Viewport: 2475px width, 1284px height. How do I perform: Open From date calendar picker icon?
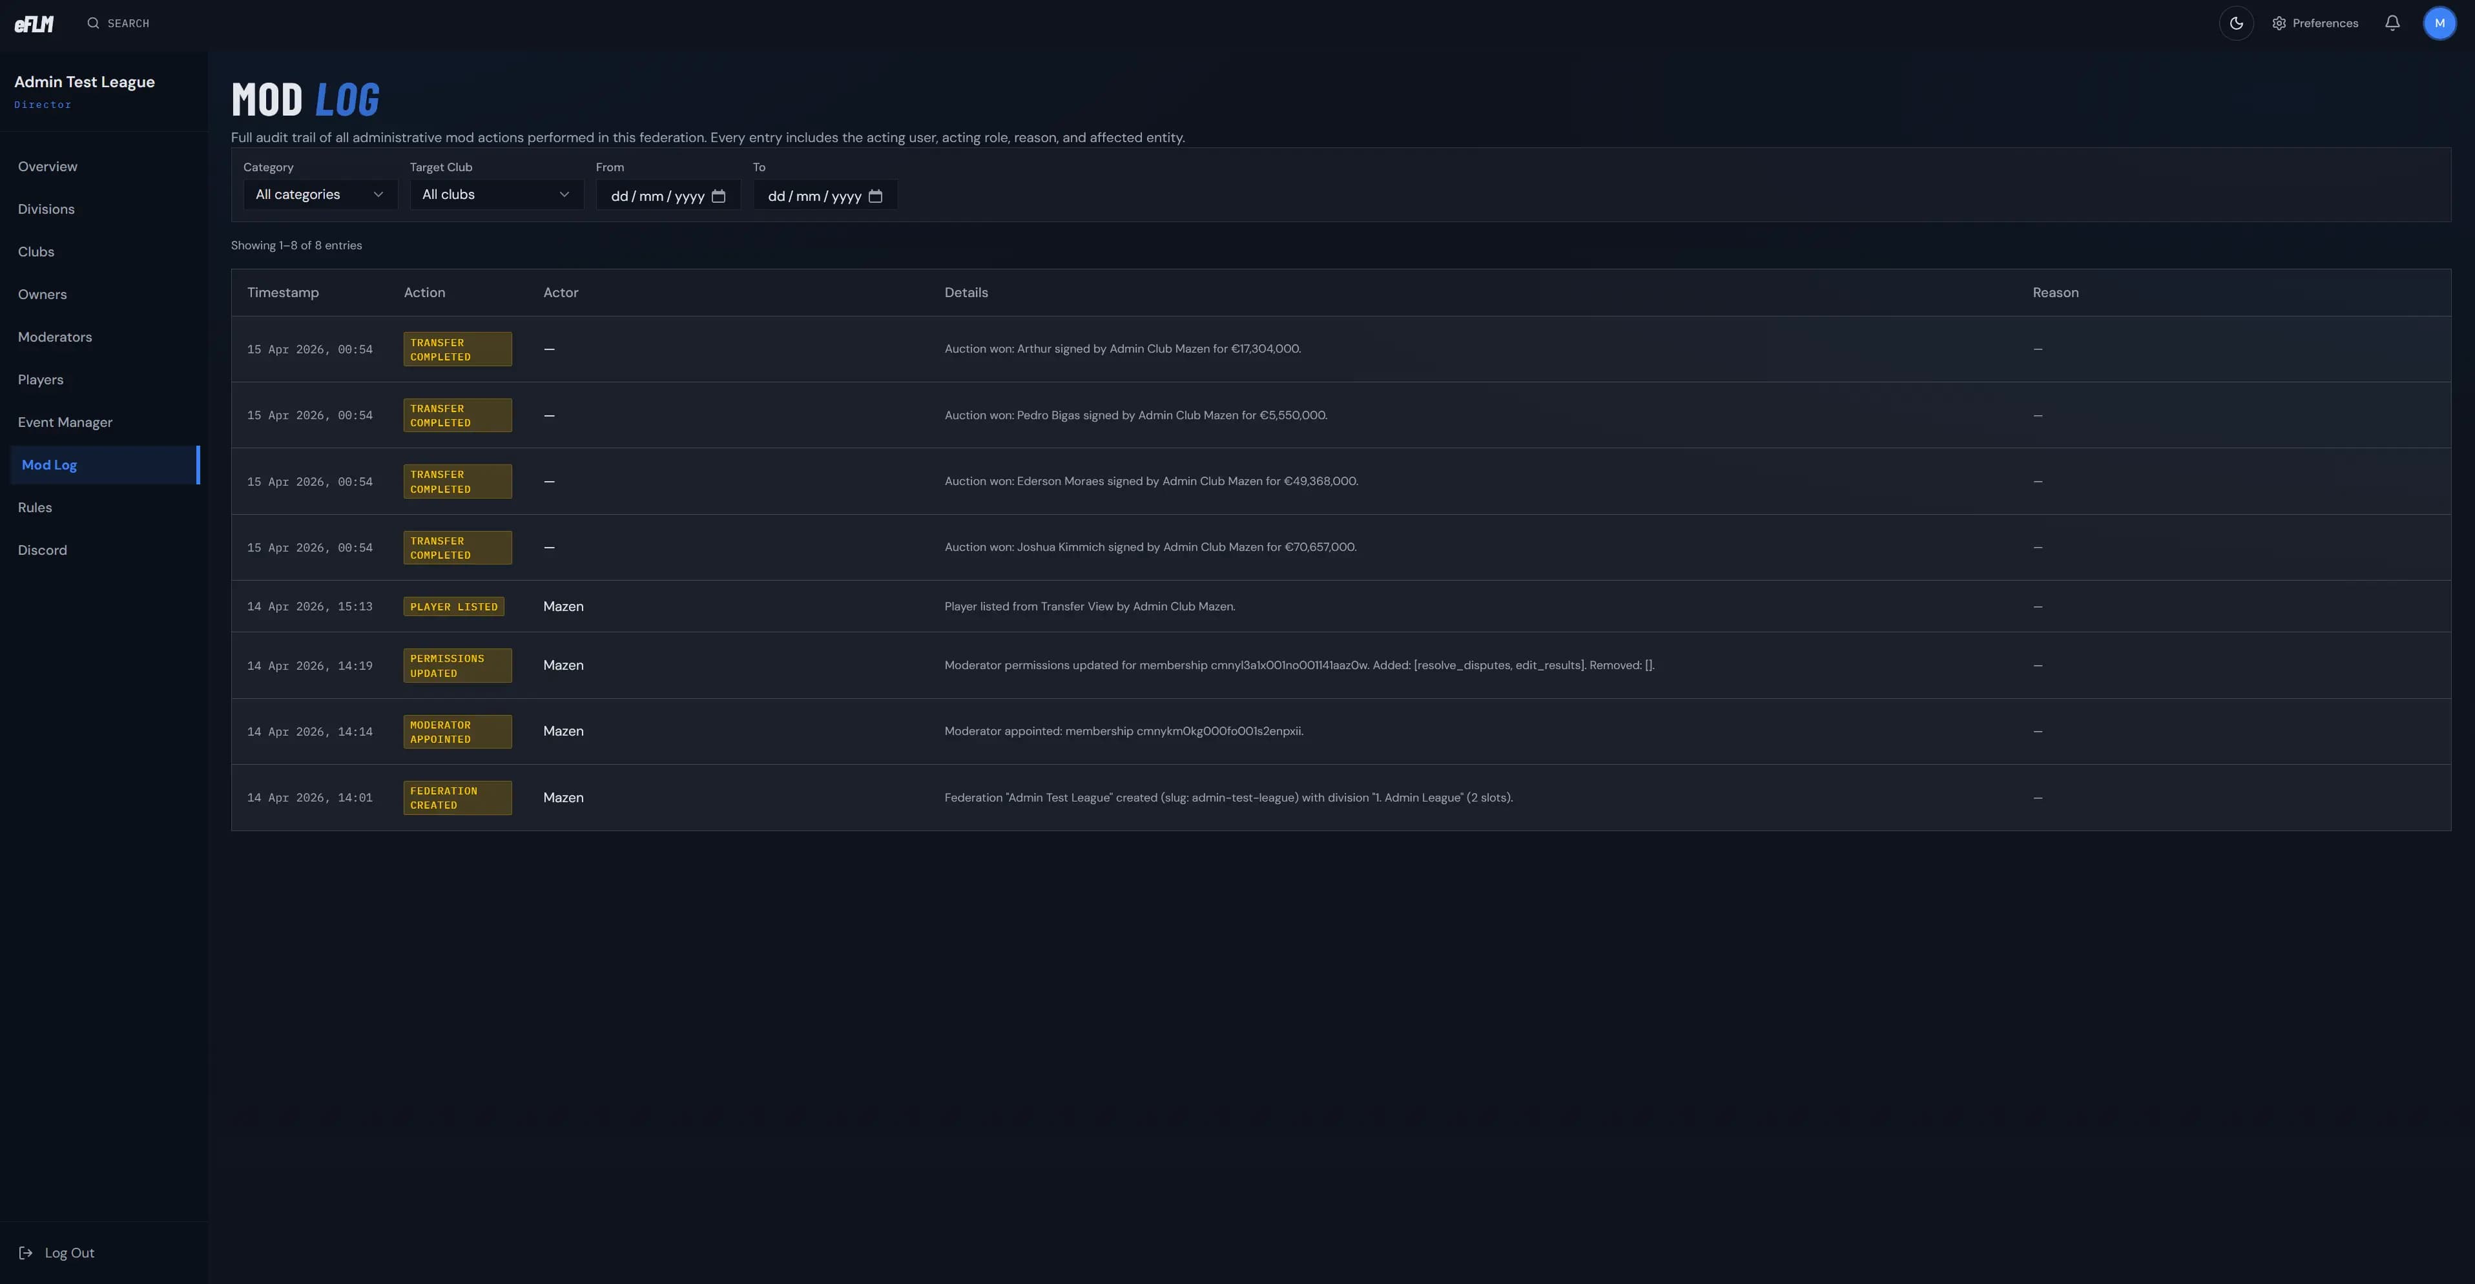[718, 196]
